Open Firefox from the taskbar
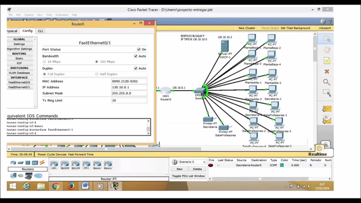 pos(71,186)
